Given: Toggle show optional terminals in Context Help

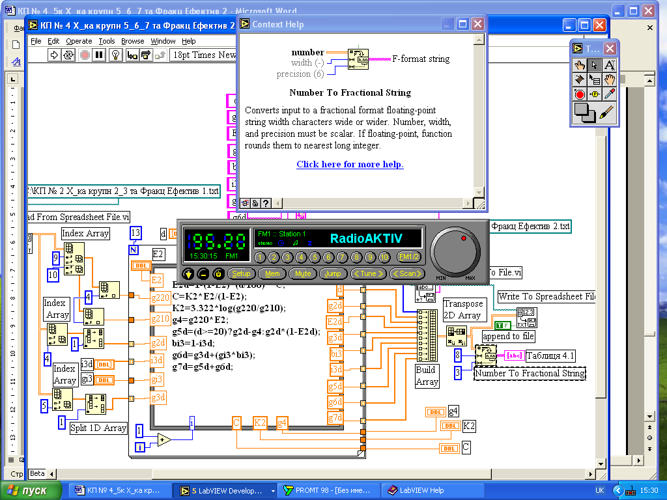Looking at the screenshot, I should click(x=245, y=203).
